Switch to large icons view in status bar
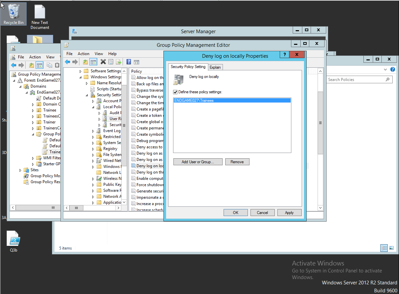399x294 pixels. 392,248
